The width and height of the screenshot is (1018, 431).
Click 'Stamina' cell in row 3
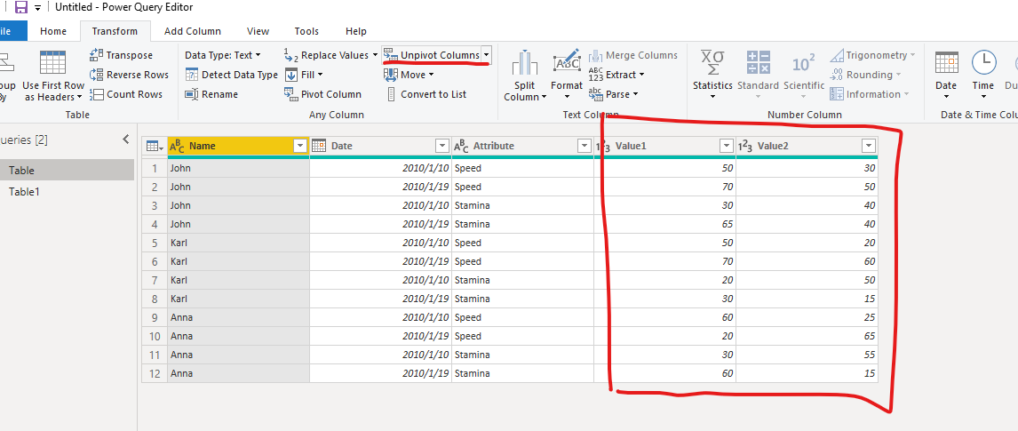point(522,205)
